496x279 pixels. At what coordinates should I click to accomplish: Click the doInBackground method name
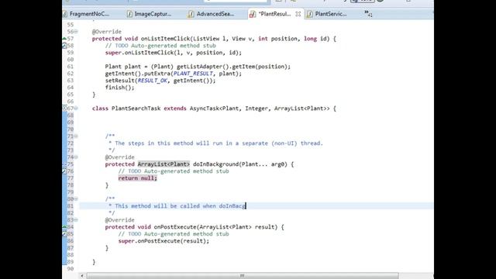point(215,164)
